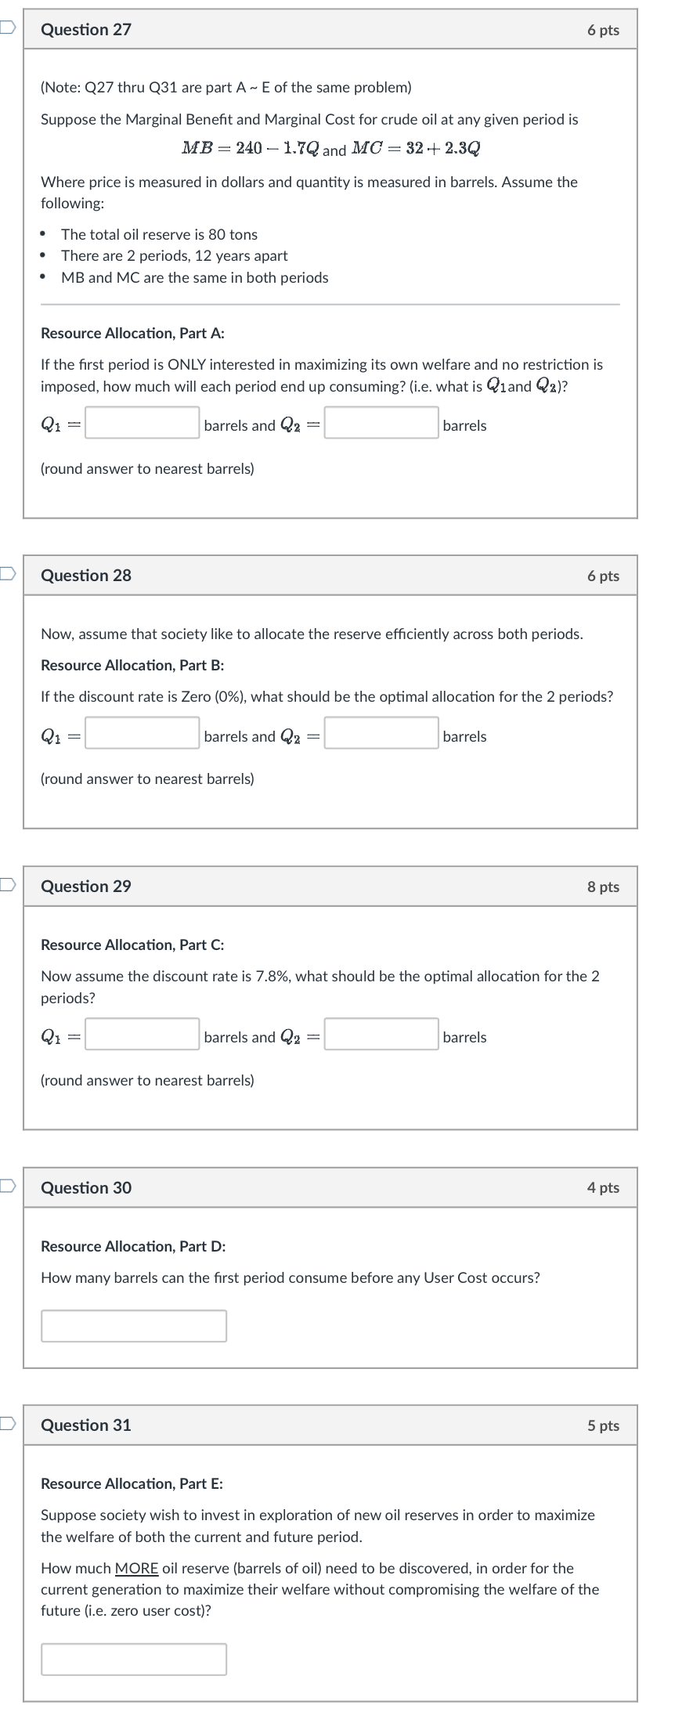Viewport: 675px width, 1723px height.
Task: Click the flag icon beside Question 27
Action: (x=5, y=26)
